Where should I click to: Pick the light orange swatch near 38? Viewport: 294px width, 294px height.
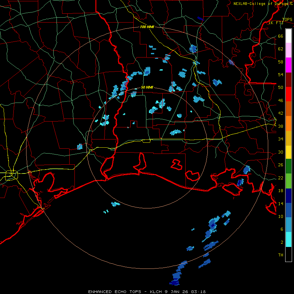pyautogui.click(x=288, y=123)
